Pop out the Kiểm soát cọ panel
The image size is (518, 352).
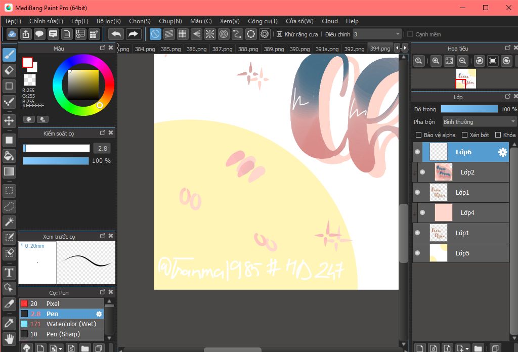click(102, 133)
